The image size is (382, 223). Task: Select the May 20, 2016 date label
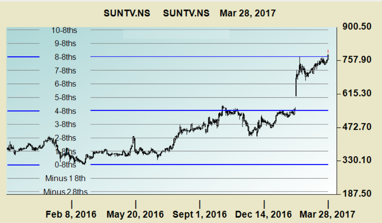point(135,215)
